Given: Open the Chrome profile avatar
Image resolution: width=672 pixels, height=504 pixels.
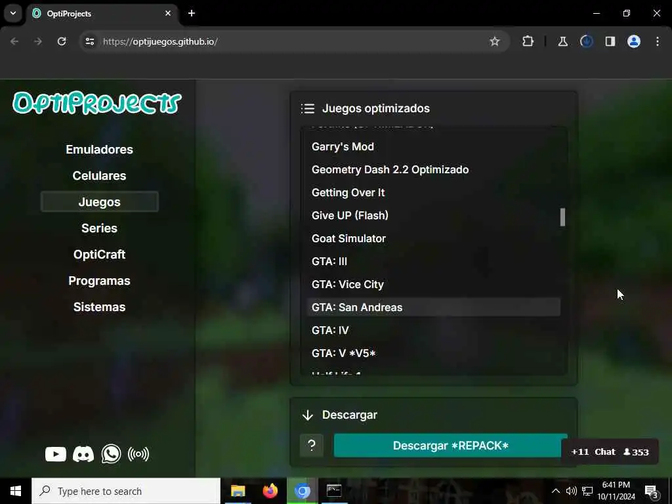Looking at the screenshot, I should pyautogui.click(x=634, y=41).
